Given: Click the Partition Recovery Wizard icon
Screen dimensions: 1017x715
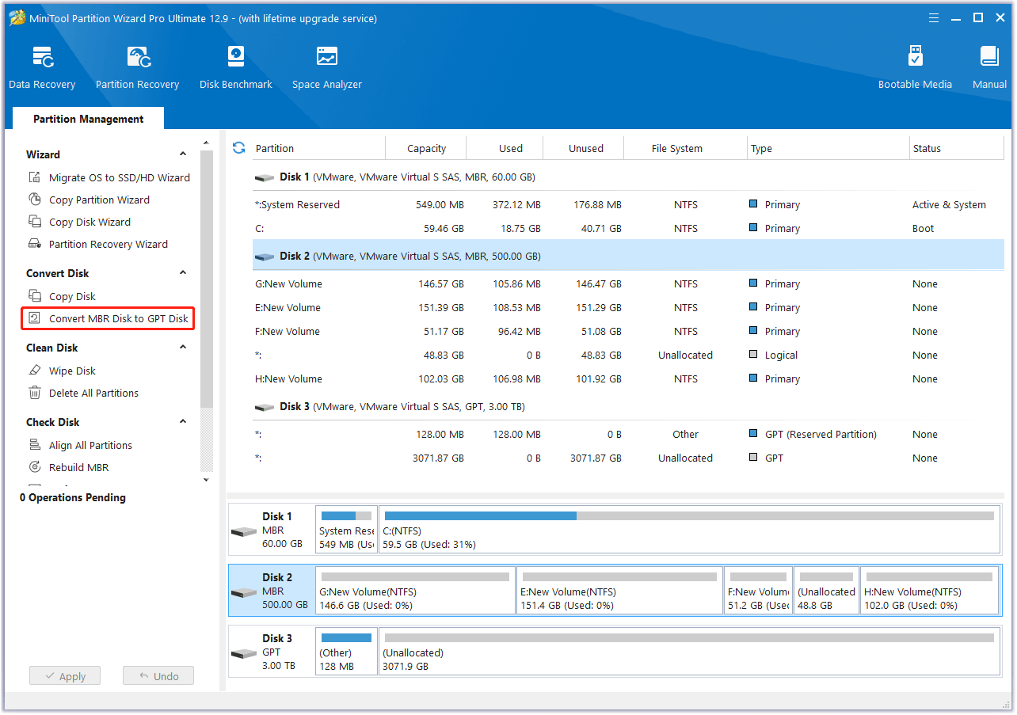Looking at the screenshot, I should point(34,244).
